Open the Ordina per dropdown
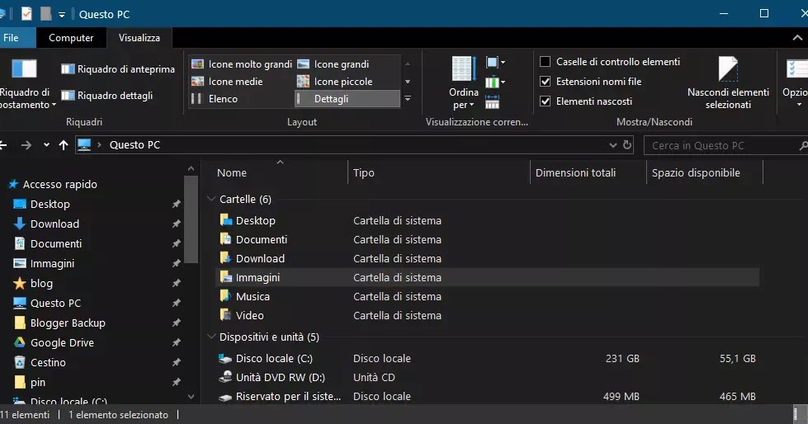This screenshot has width=808, height=424. click(463, 98)
